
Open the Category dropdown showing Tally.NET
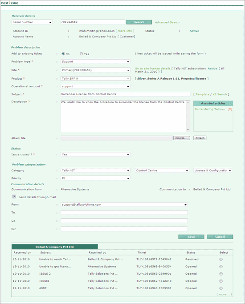(95, 170)
